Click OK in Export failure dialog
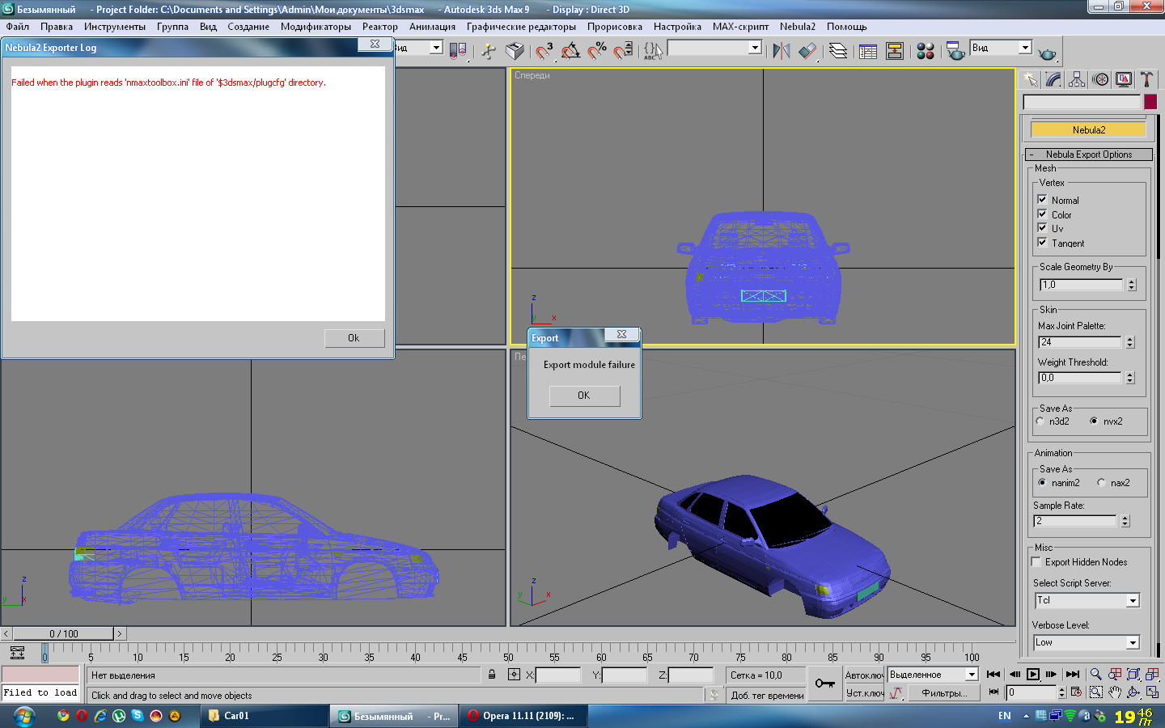The height and width of the screenshot is (728, 1165). pyautogui.click(x=584, y=396)
